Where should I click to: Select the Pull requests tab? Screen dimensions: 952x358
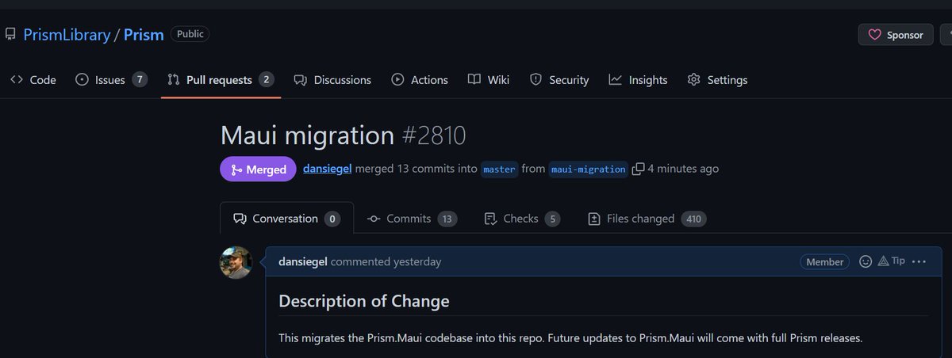[x=221, y=80]
